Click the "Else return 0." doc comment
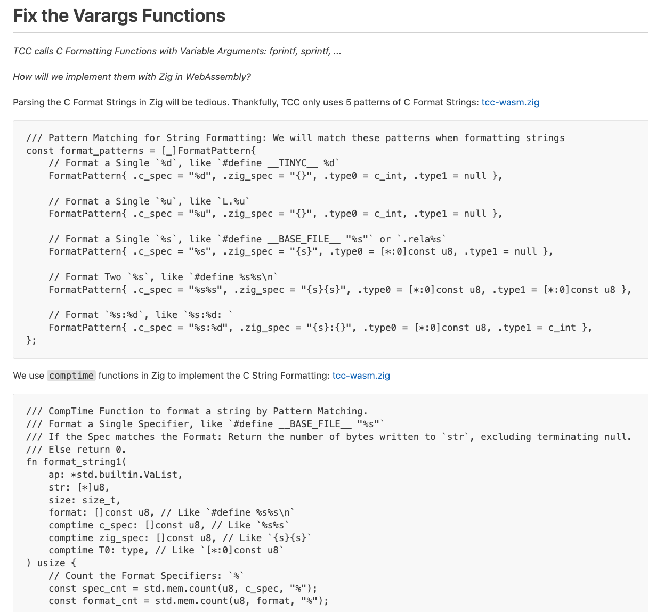This screenshot has width=648, height=612. pos(76,449)
